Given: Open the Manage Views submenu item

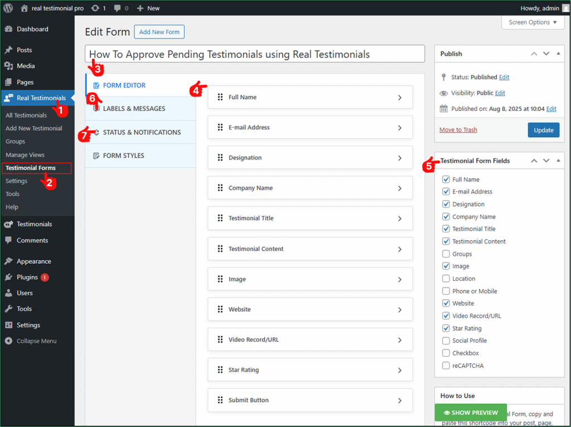Looking at the screenshot, I should (x=25, y=155).
